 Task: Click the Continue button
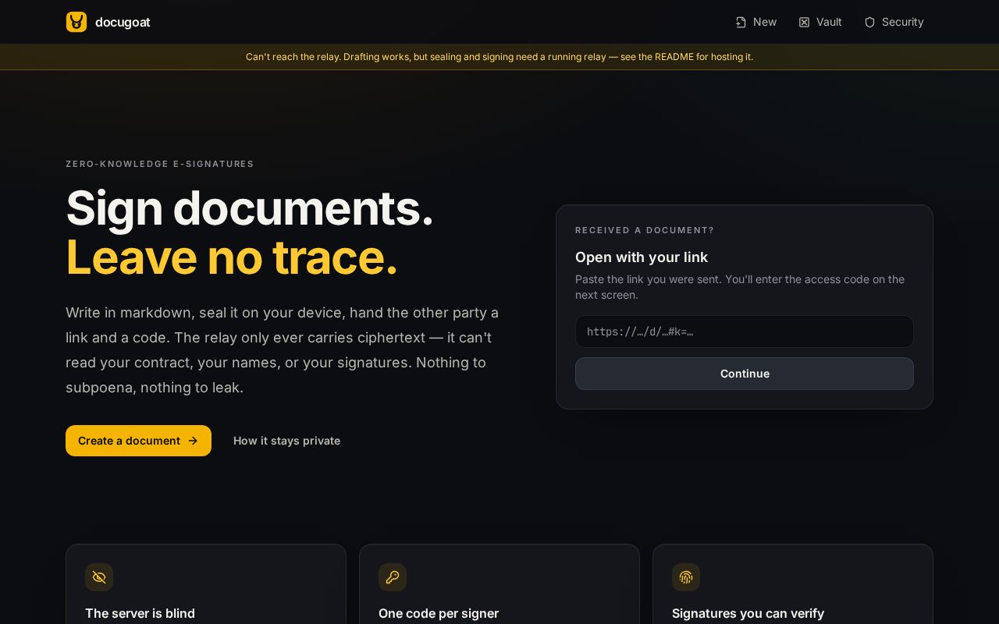click(745, 374)
